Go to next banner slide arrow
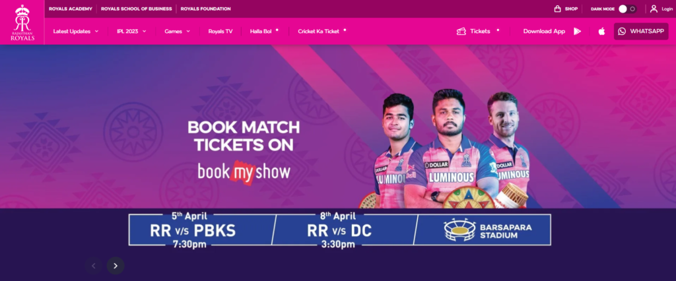676x281 pixels. click(x=116, y=265)
